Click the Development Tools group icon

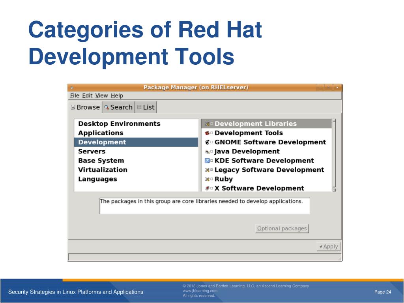coord(207,133)
